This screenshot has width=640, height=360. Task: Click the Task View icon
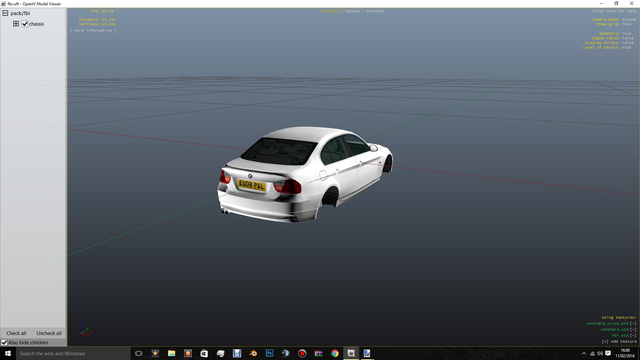click(139, 353)
